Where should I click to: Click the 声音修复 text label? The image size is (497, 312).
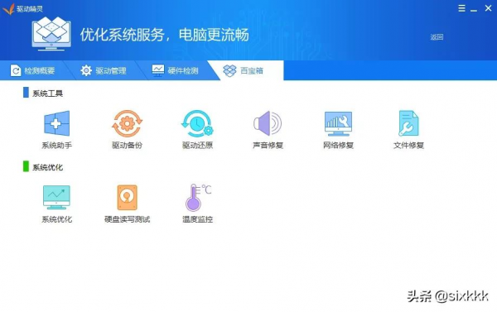click(268, 146)
